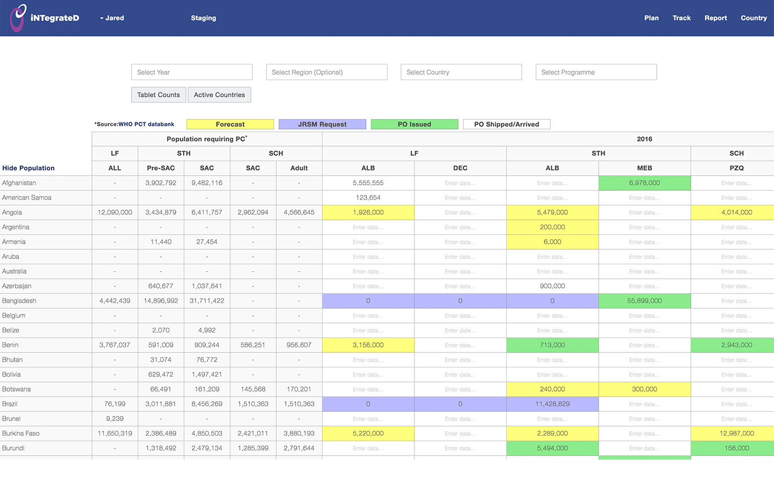
Task: Click Burundi STH ALB cell 5,494,000
Action: [553, 449]
